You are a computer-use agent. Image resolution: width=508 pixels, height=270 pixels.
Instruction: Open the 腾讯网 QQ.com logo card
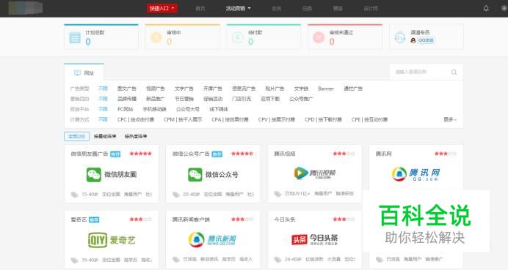pyautogui.click(x=416, y=174)
